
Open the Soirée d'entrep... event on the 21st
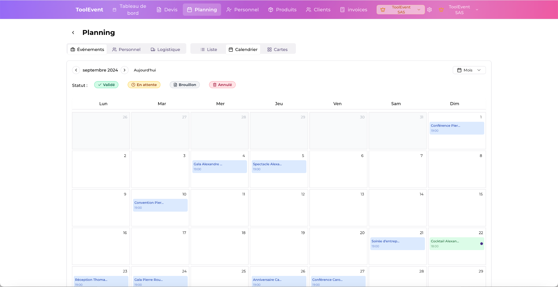click(397, 244)
